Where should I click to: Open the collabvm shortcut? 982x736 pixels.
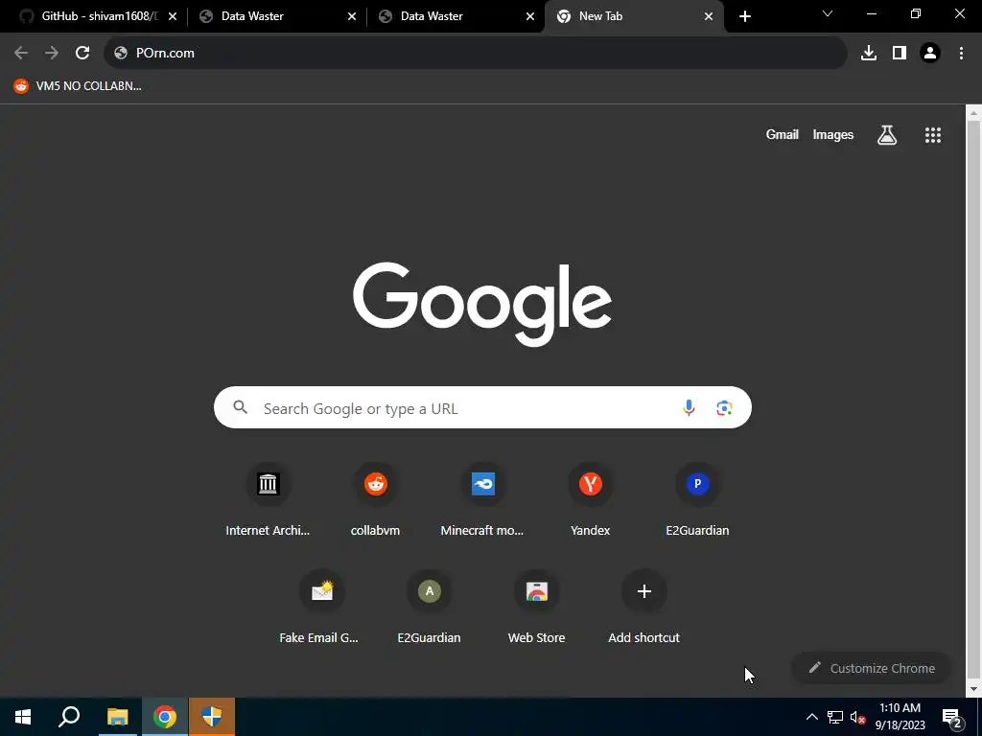375,500
